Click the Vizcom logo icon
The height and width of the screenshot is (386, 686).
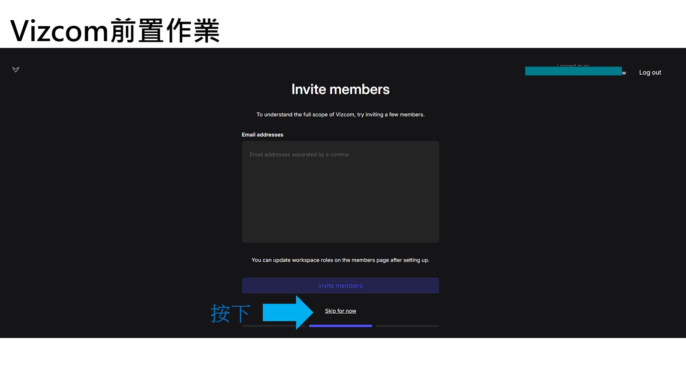(x=16, y=69)
